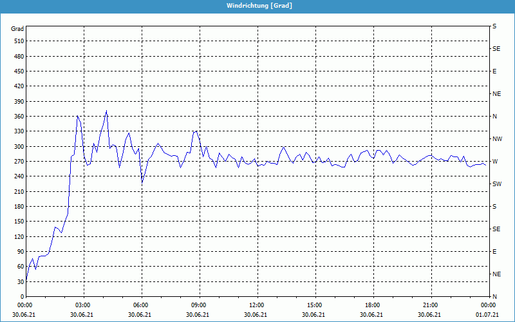
Task: Pick the 270 degree y-axis label
Action: pyautogui.click(x=17, y=162)
